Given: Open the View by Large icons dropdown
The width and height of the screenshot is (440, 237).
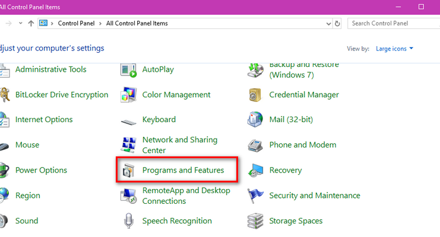Looking at the screenshot, I should pos(394,49).
